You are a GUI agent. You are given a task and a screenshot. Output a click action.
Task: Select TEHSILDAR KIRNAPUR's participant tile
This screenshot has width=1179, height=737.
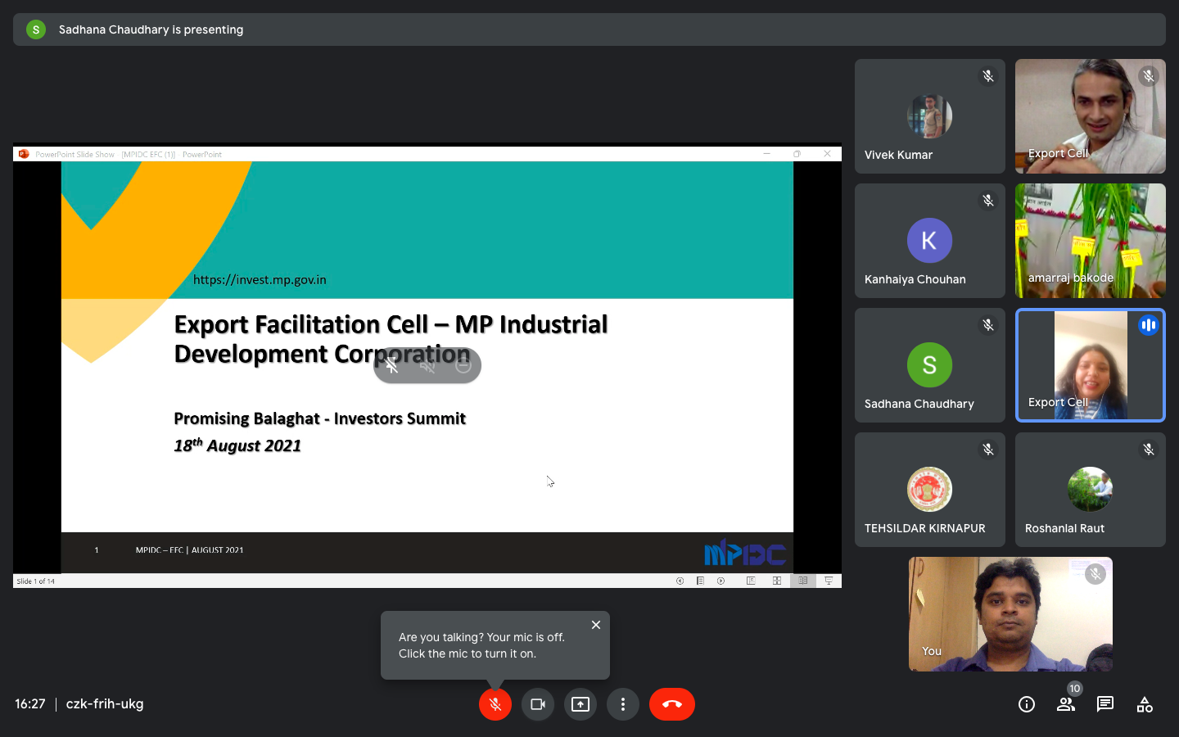click(930, 490)
